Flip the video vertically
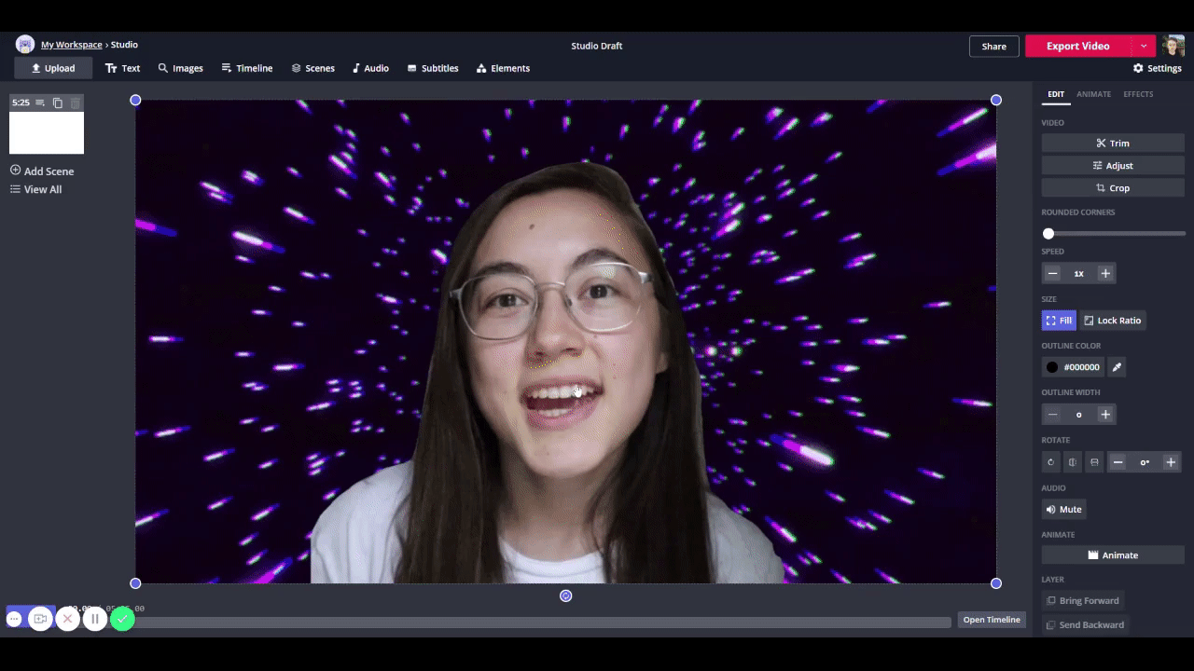Viewport: 1194px width, 671px height. (1094, 462)
